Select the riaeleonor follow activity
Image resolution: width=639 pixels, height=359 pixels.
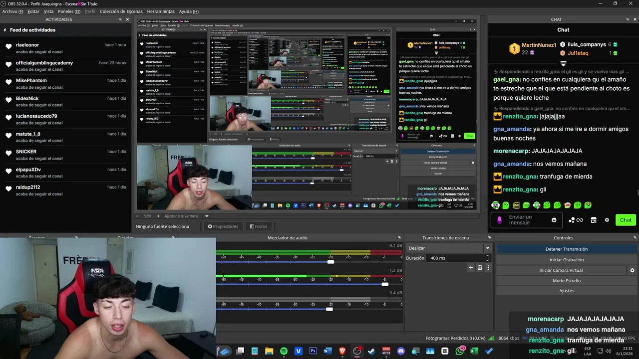[66, 48]
